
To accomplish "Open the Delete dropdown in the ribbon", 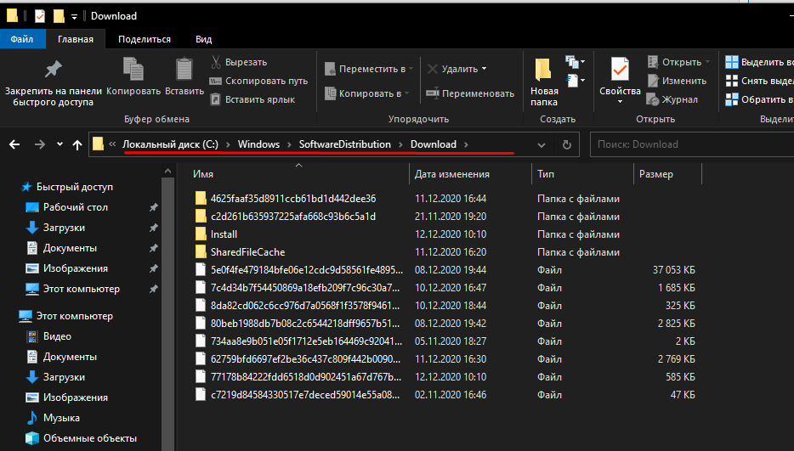I will tap(484, 69).
